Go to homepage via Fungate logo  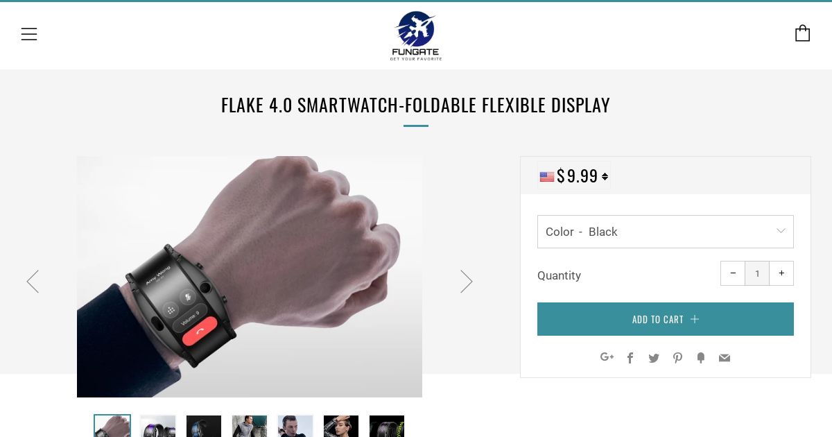coord(416,35)
